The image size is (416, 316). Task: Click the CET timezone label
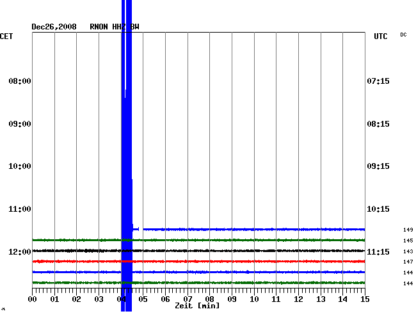click(x=6, y=36)
